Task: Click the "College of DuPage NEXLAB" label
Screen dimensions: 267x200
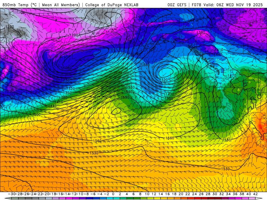Action: pos(112,5)
